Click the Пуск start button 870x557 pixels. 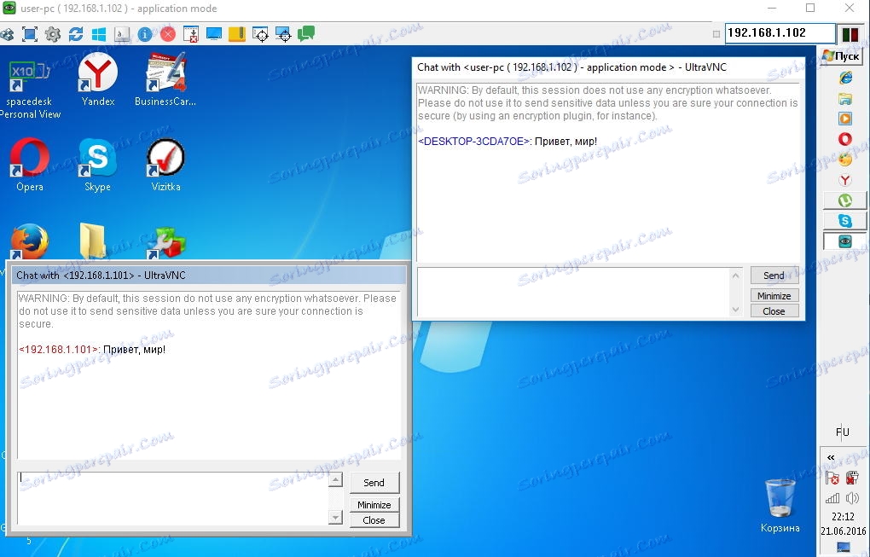pos(841,55)
